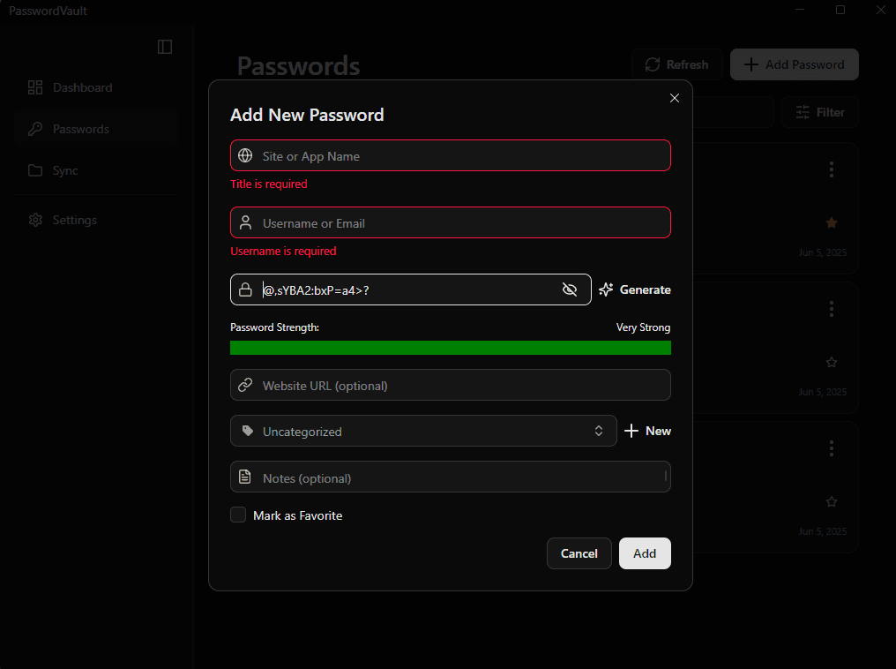Go to the Passwords section in sidebar

[x=80, y=129]
